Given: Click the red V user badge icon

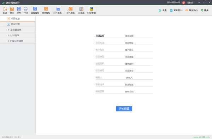Looking at the screenshot, I should coord(184,2).
